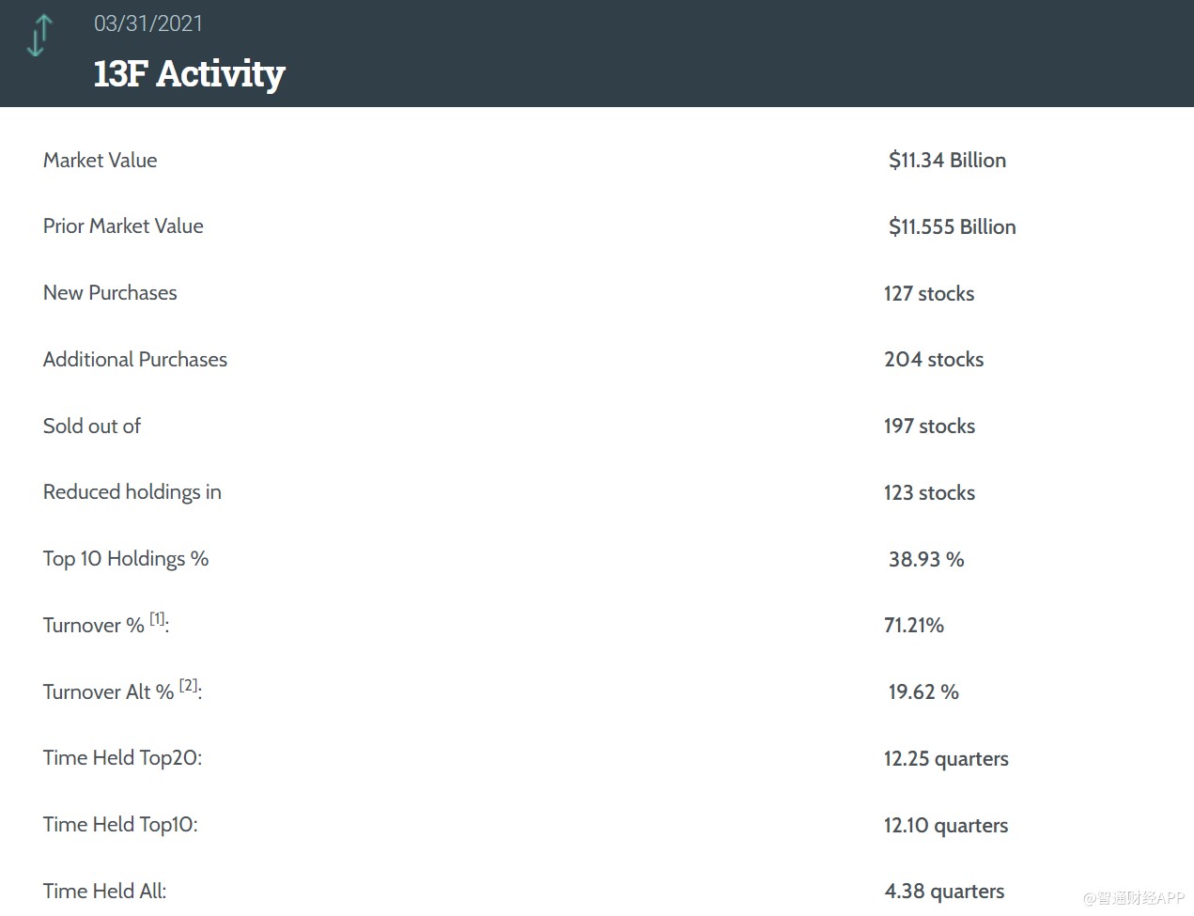Click the Sold out of label

click(92, 427)
